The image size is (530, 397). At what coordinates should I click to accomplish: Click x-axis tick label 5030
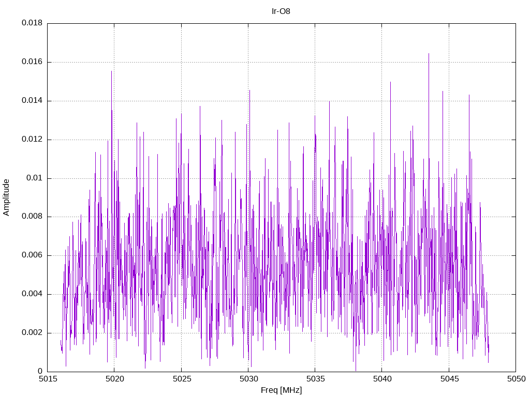(248, 379)
